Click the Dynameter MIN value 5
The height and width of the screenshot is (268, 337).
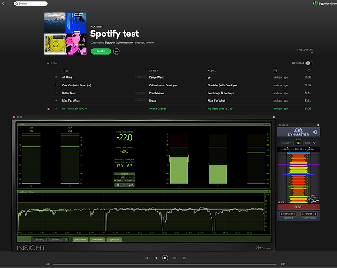(x=314, y=143)
